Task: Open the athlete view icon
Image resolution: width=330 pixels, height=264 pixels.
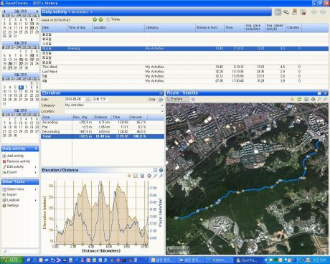Action: (x=295, y=12)
